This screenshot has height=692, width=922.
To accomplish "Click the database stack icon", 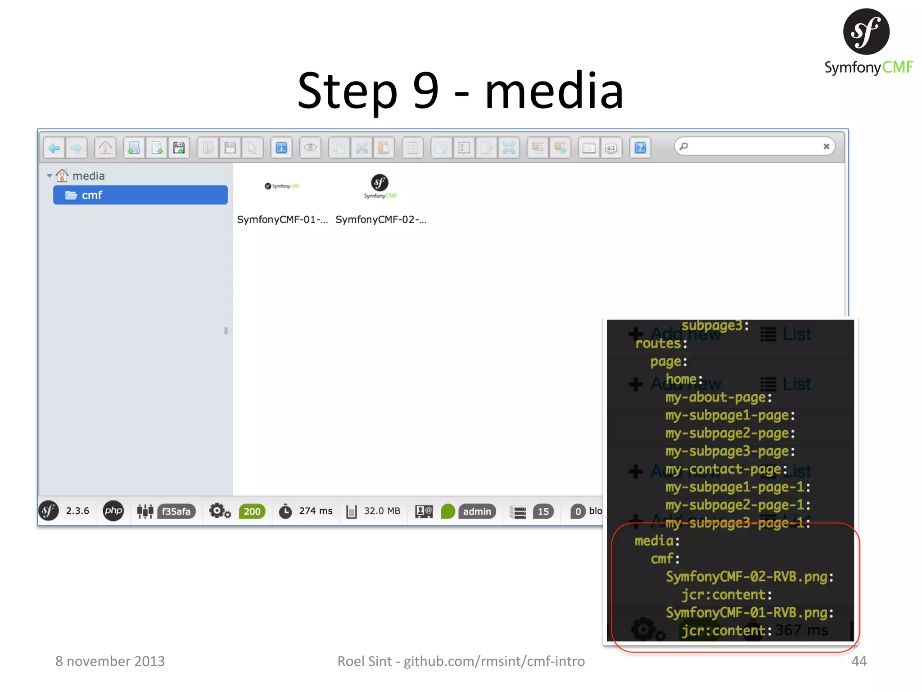I will tap(518, 512).
